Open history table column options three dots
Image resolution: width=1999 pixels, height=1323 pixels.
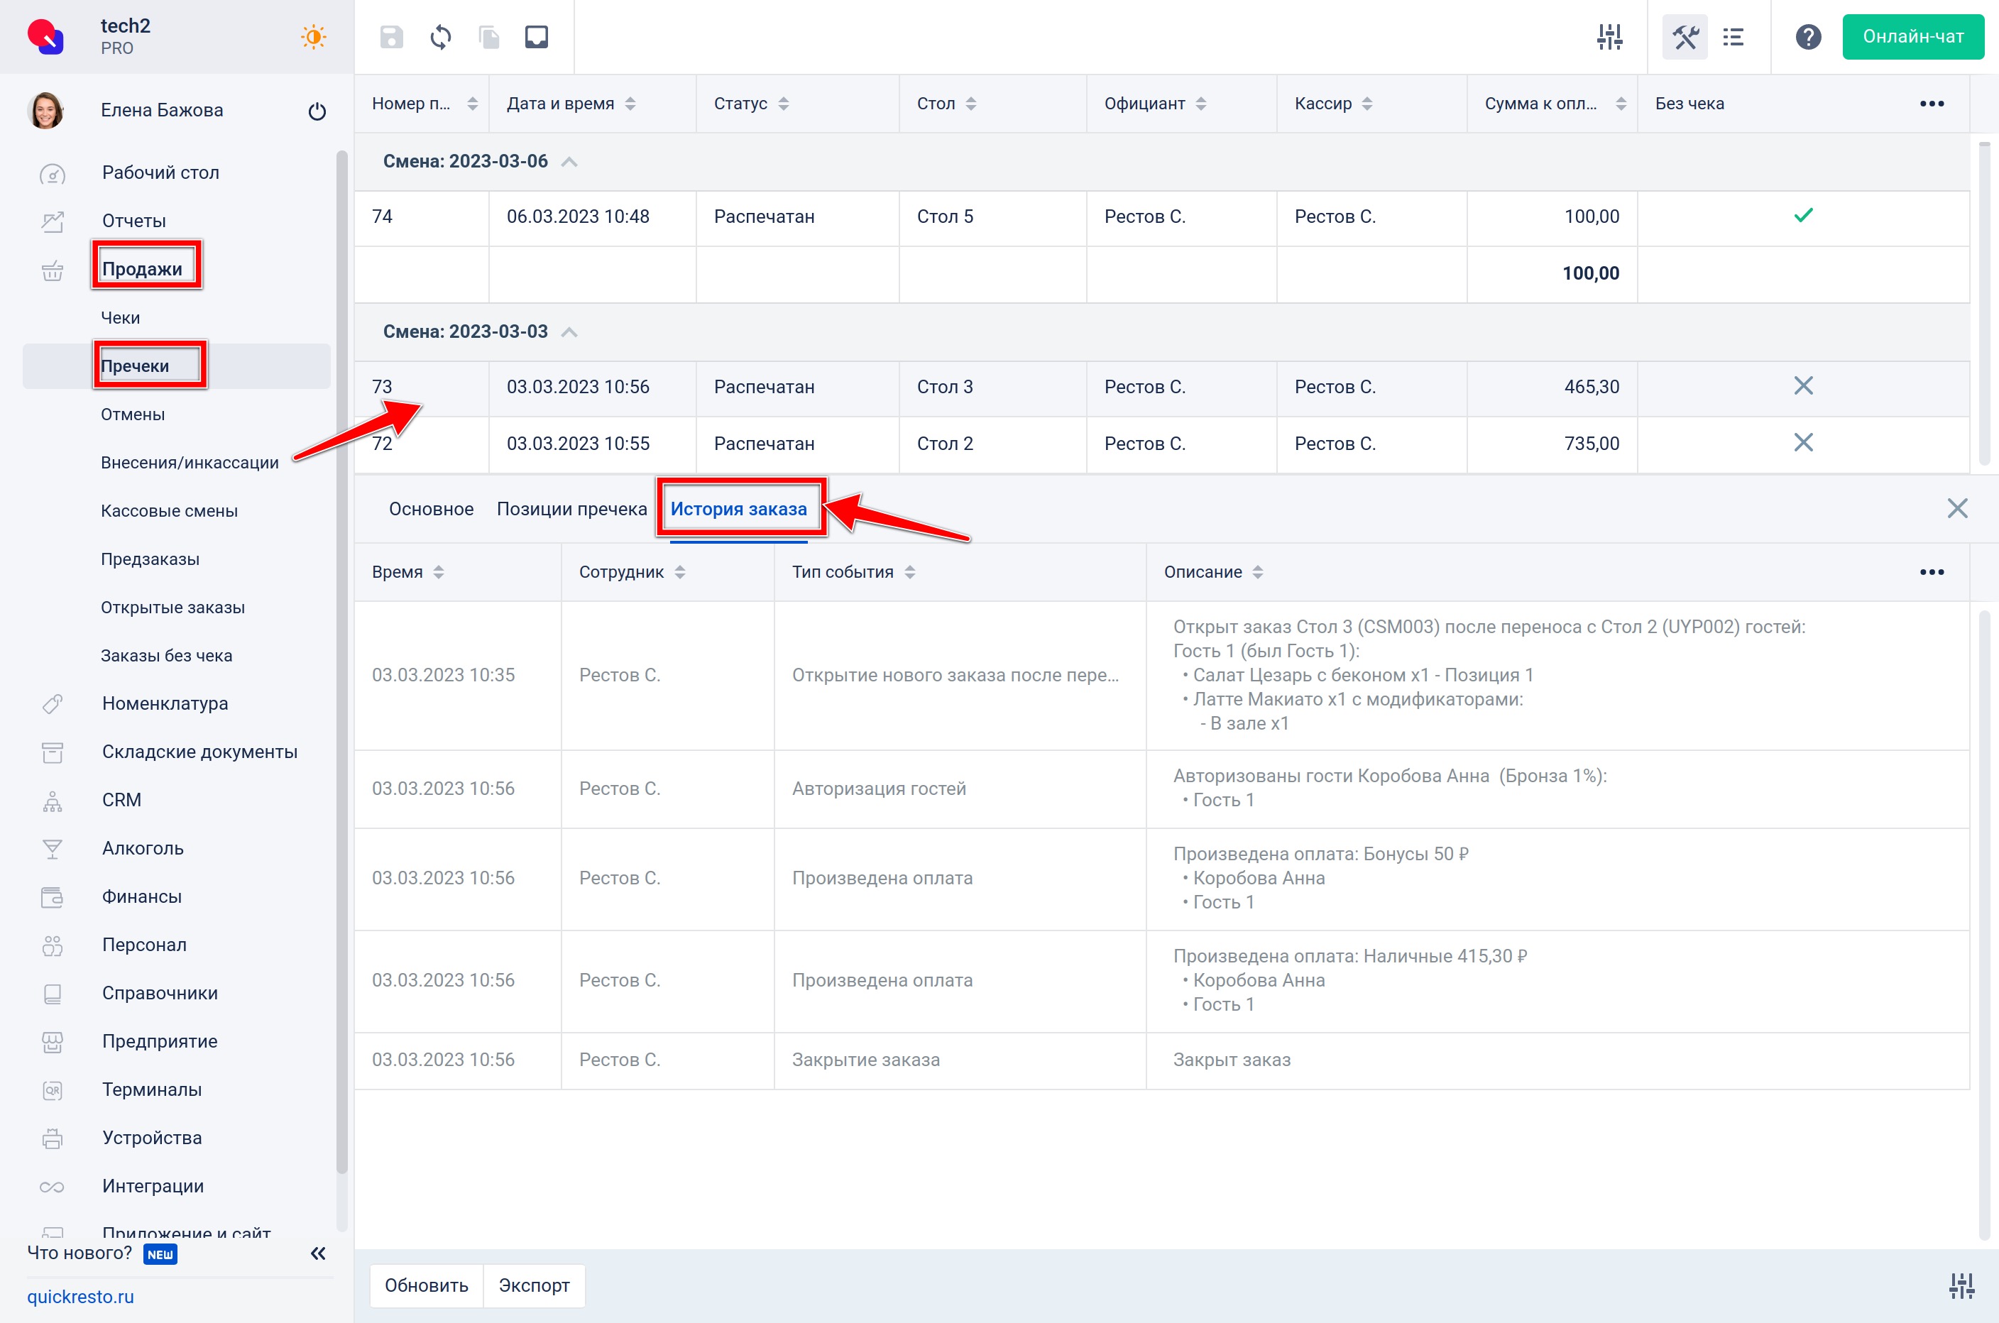pos(1932,572)
